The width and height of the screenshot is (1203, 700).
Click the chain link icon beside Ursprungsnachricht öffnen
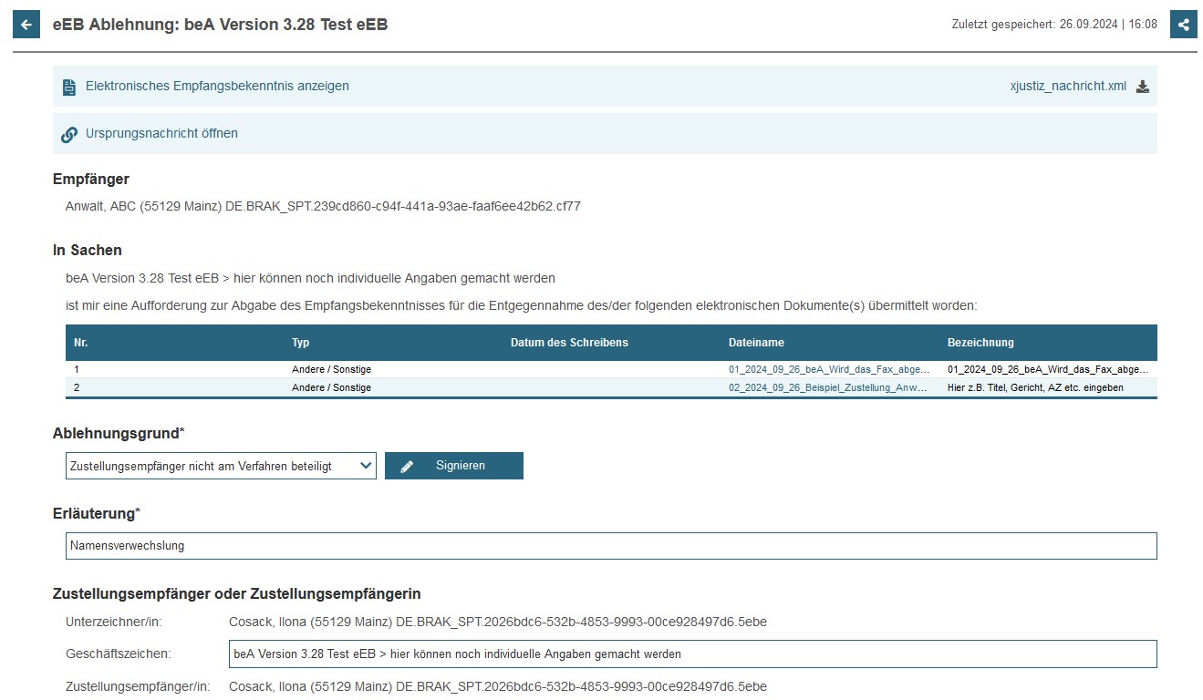pyautogui.click(x=69, y=135)
